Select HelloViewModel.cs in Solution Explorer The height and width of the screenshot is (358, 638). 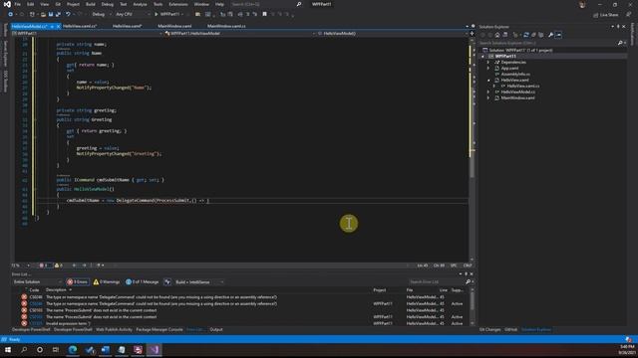(517, 92)
